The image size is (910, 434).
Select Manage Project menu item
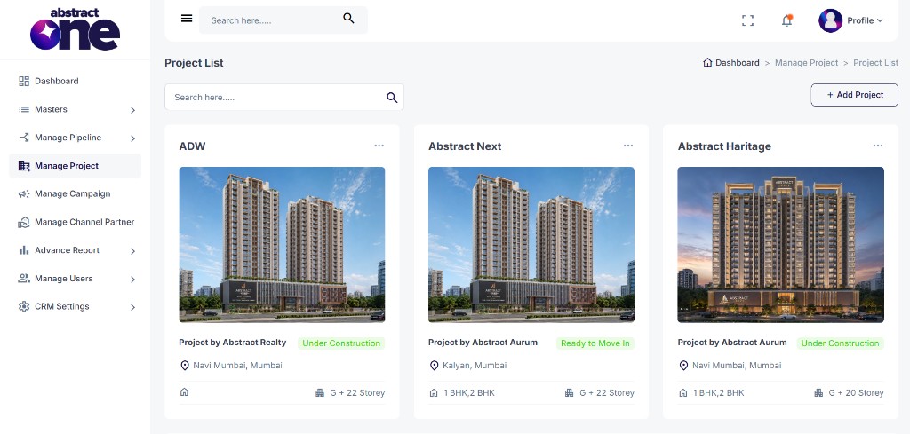[x=75, y=166]
